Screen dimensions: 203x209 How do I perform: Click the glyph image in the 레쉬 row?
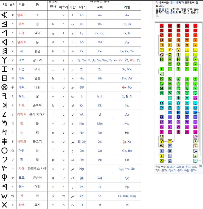tap(4, 187)
